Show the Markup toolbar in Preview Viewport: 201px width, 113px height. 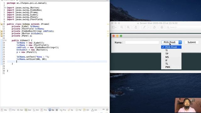pos(162,27)
